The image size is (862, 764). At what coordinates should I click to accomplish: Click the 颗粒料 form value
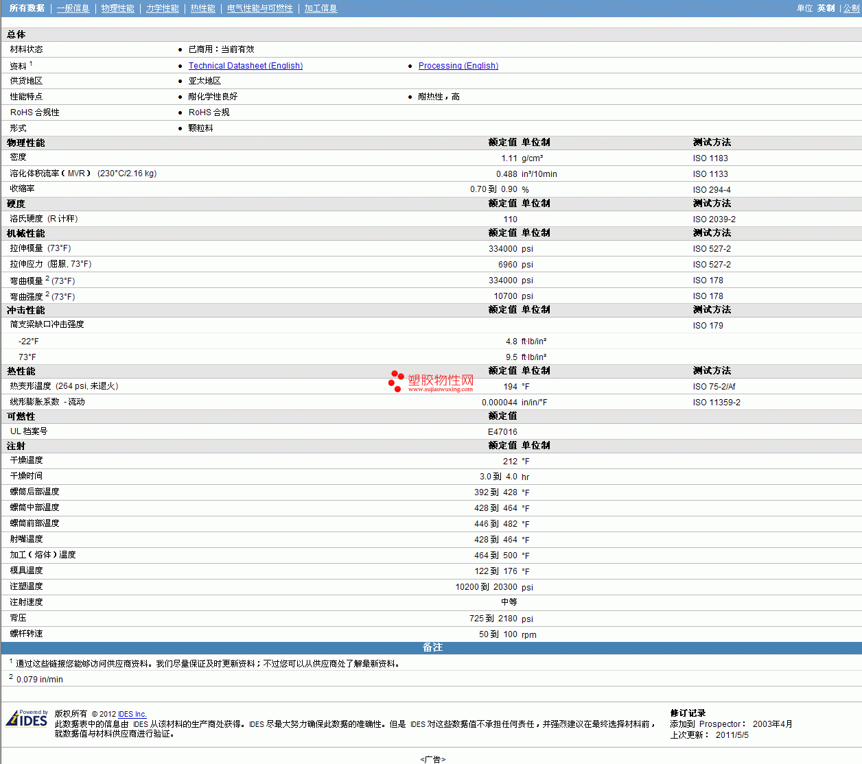click(200, 128)
